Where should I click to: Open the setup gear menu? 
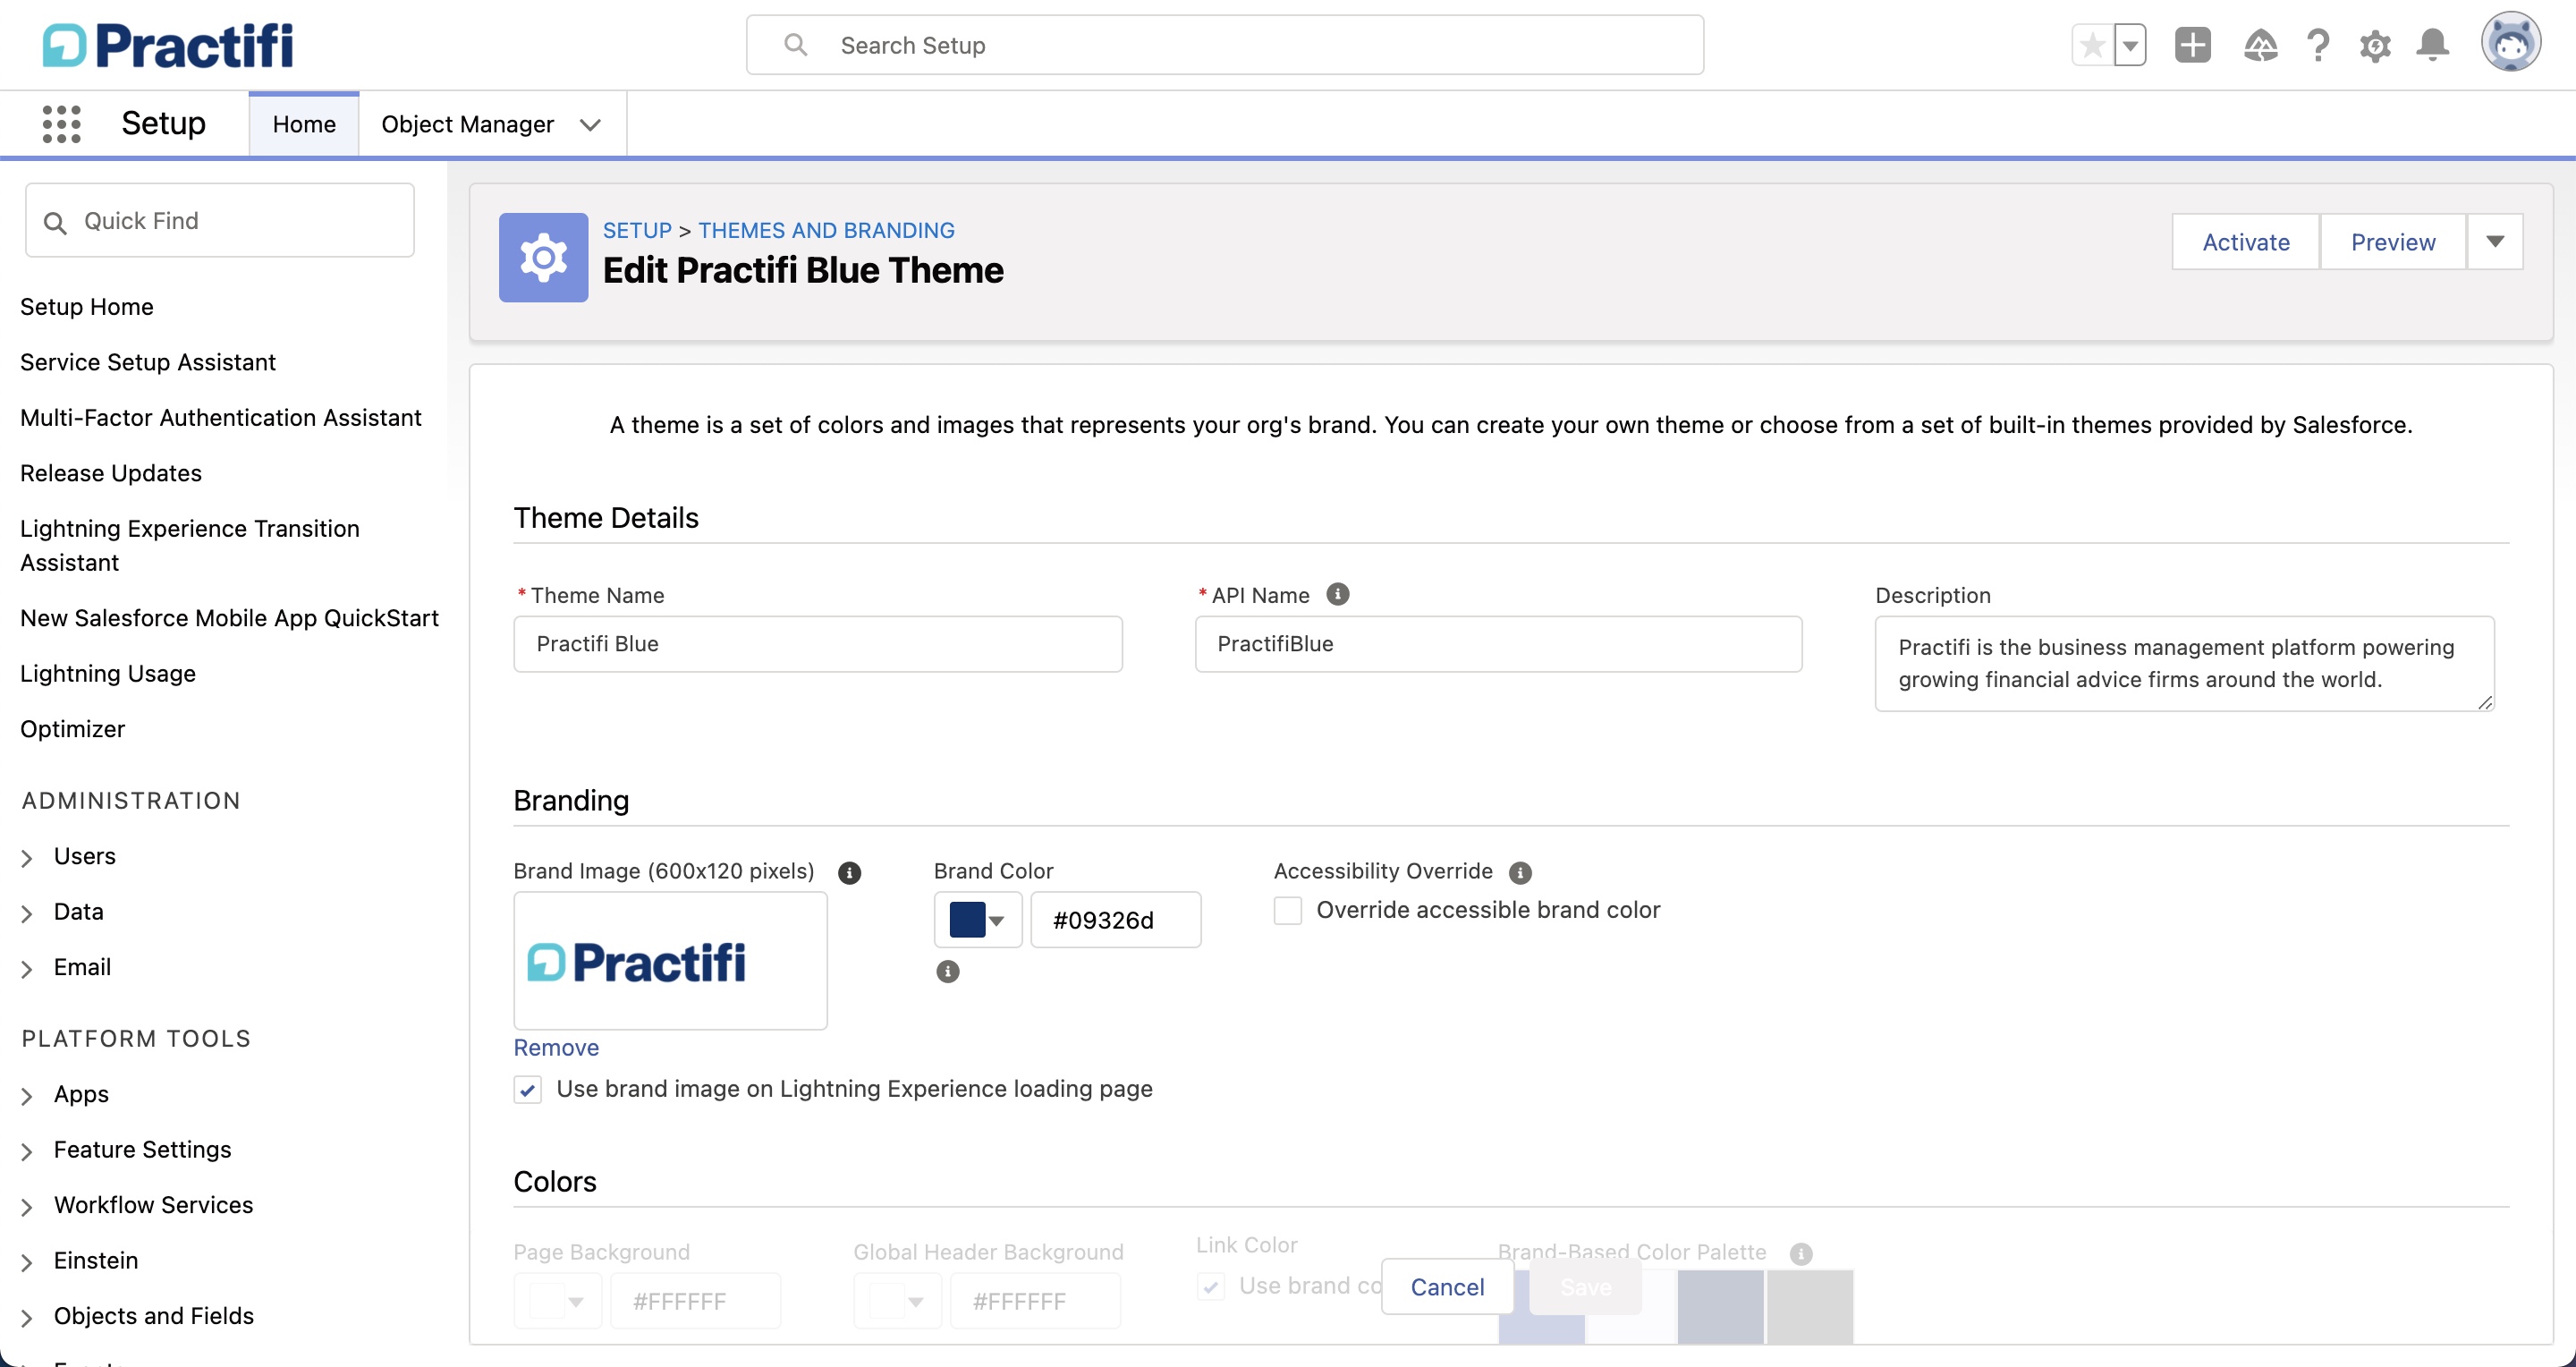(2375, 45)
